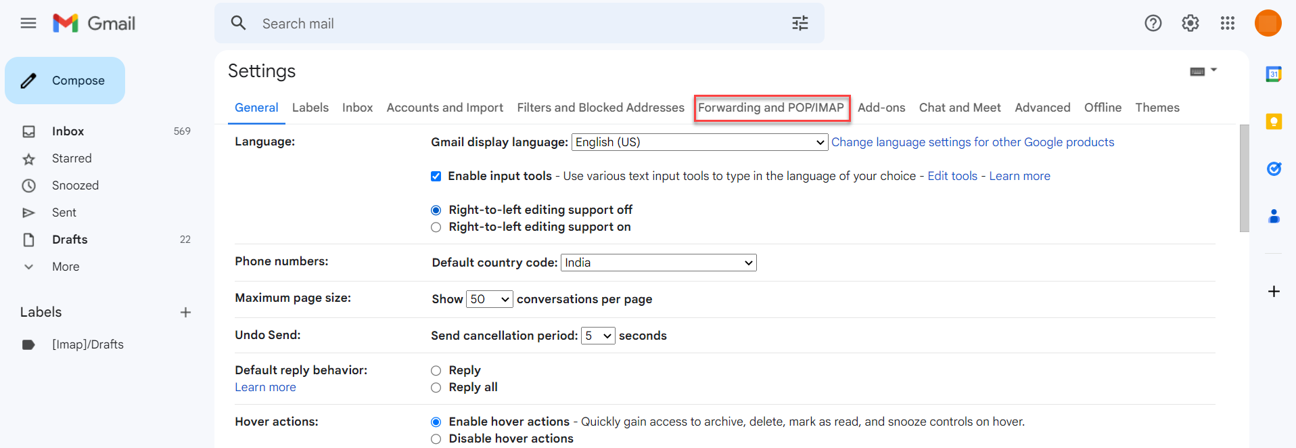Click Learn more beside Edit tools
1296x448 pixels.
tap(1019, 176)
